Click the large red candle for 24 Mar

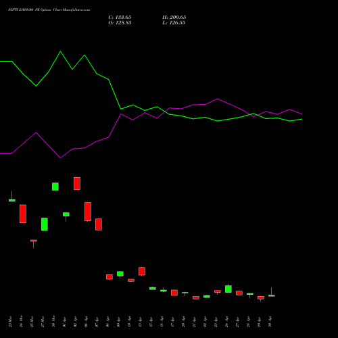(x=23, y=214)
